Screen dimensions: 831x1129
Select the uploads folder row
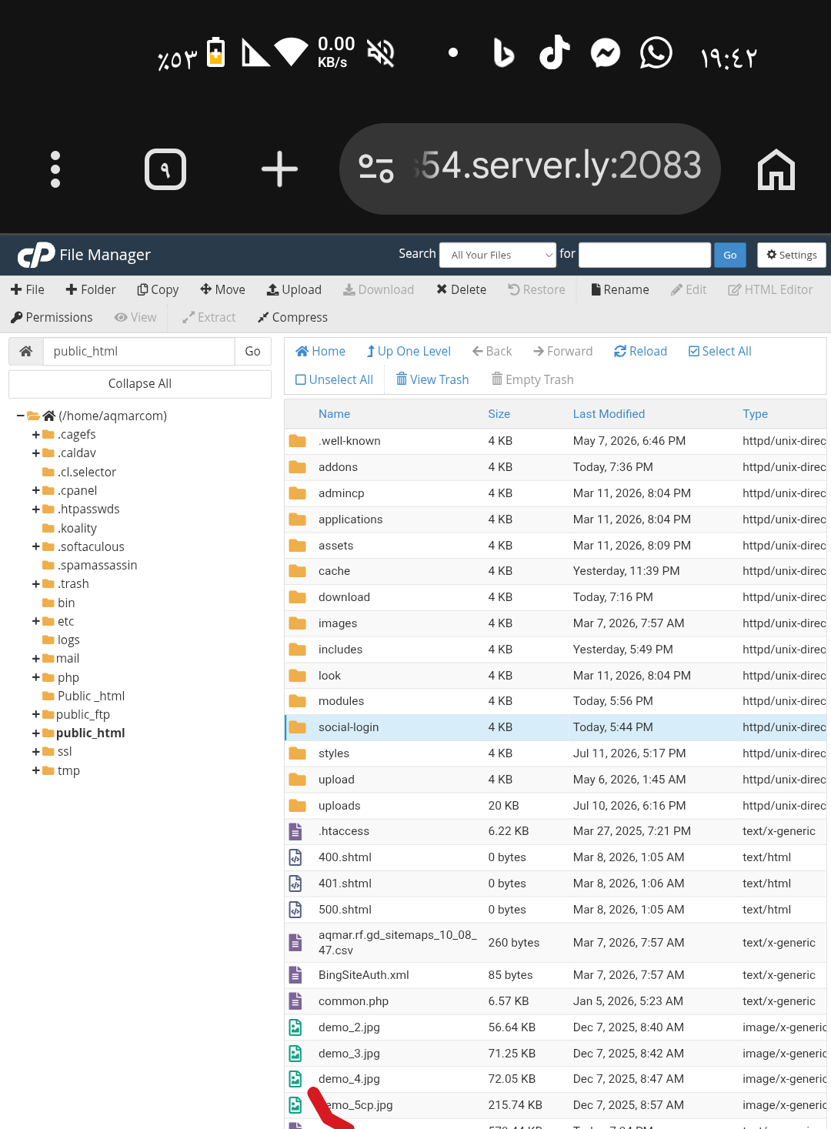556,806
